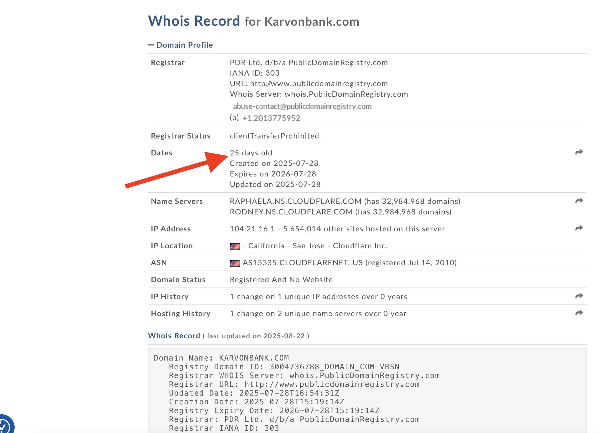Open the blue checkmark badge at bottom left
This screenshot has width=600, height=433.
click(x=5, y=425)
